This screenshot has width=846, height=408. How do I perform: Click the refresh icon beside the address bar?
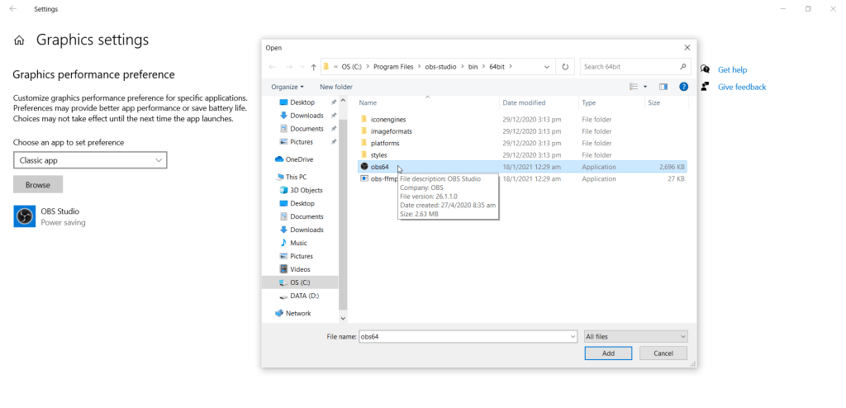[565, 67]
